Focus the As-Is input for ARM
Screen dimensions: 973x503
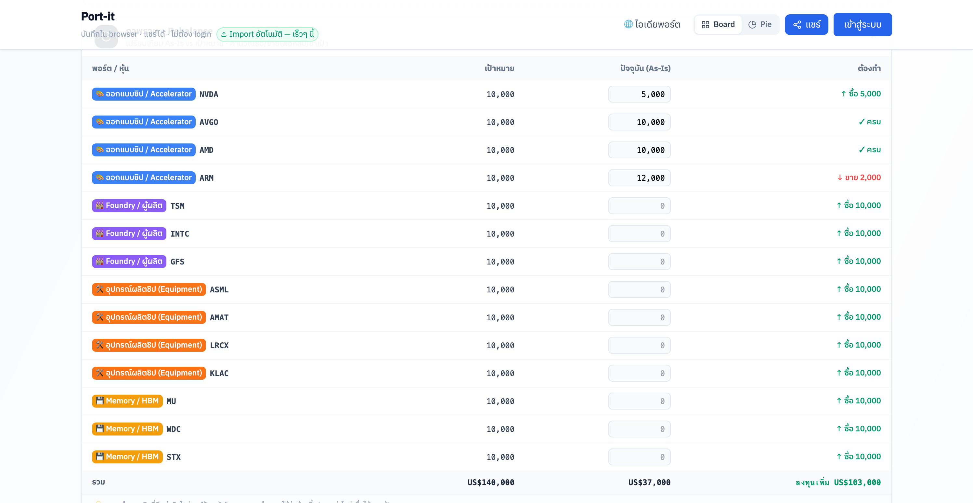pyautogui.click(x=640, y=178)
